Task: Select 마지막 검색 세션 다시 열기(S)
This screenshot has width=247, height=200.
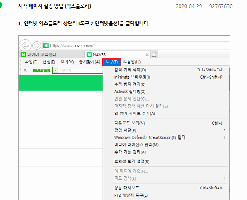Action: [166, 106]
